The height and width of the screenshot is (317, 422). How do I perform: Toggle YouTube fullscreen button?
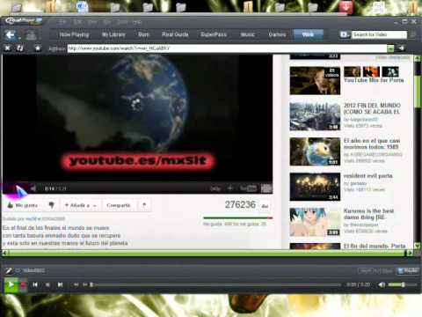tap(266, 188)
